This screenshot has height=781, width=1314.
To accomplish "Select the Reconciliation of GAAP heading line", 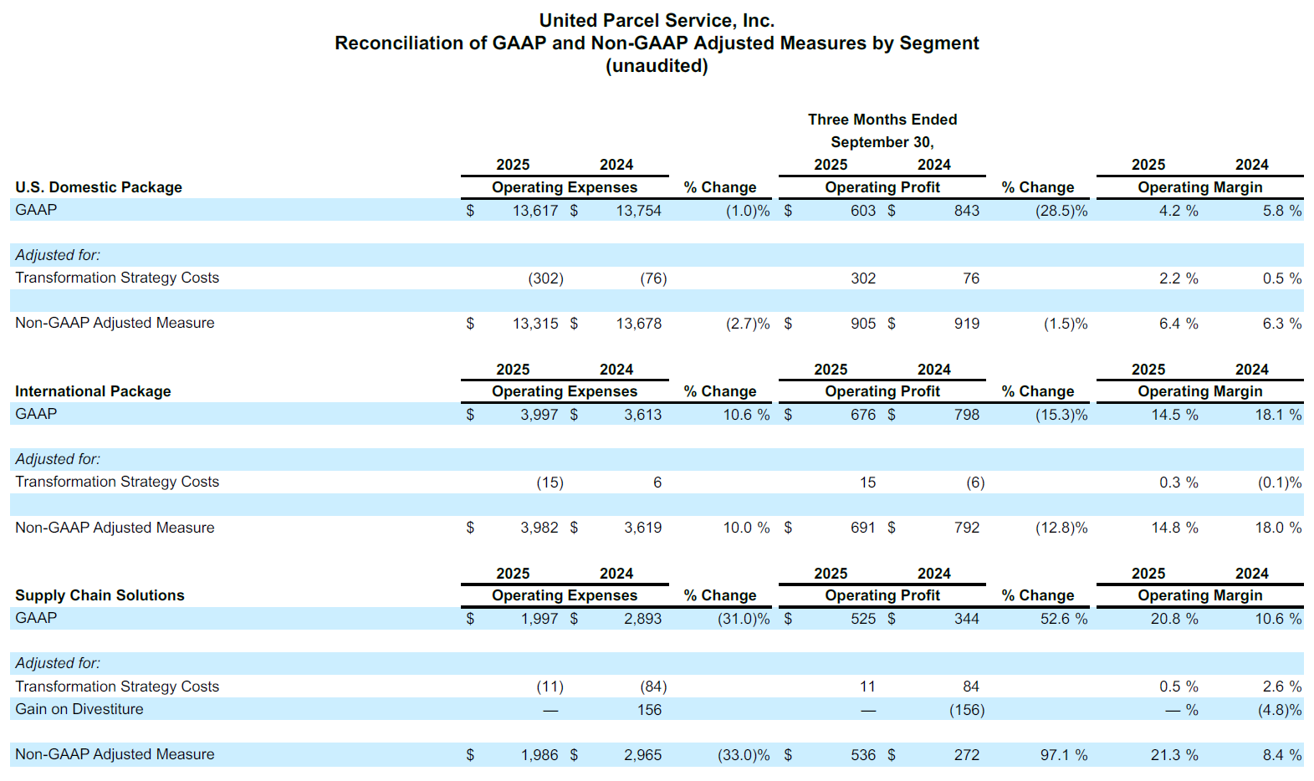I will pyautogui.click(x=657, y=43).
